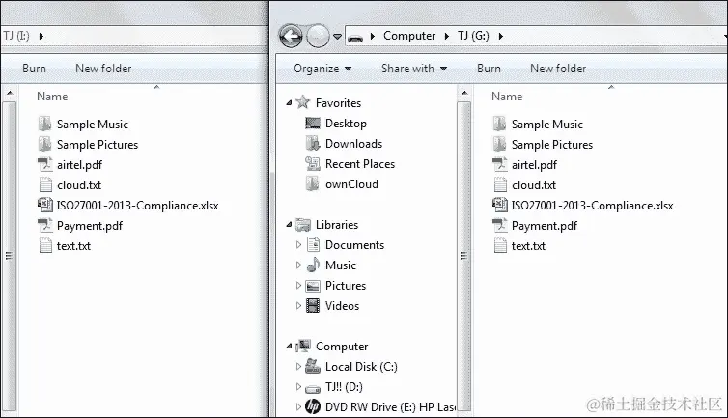Select ISO27001 xlsx icon in TJ (I:) window
Viewport: 728px width, 418px height.
point(45,205)
